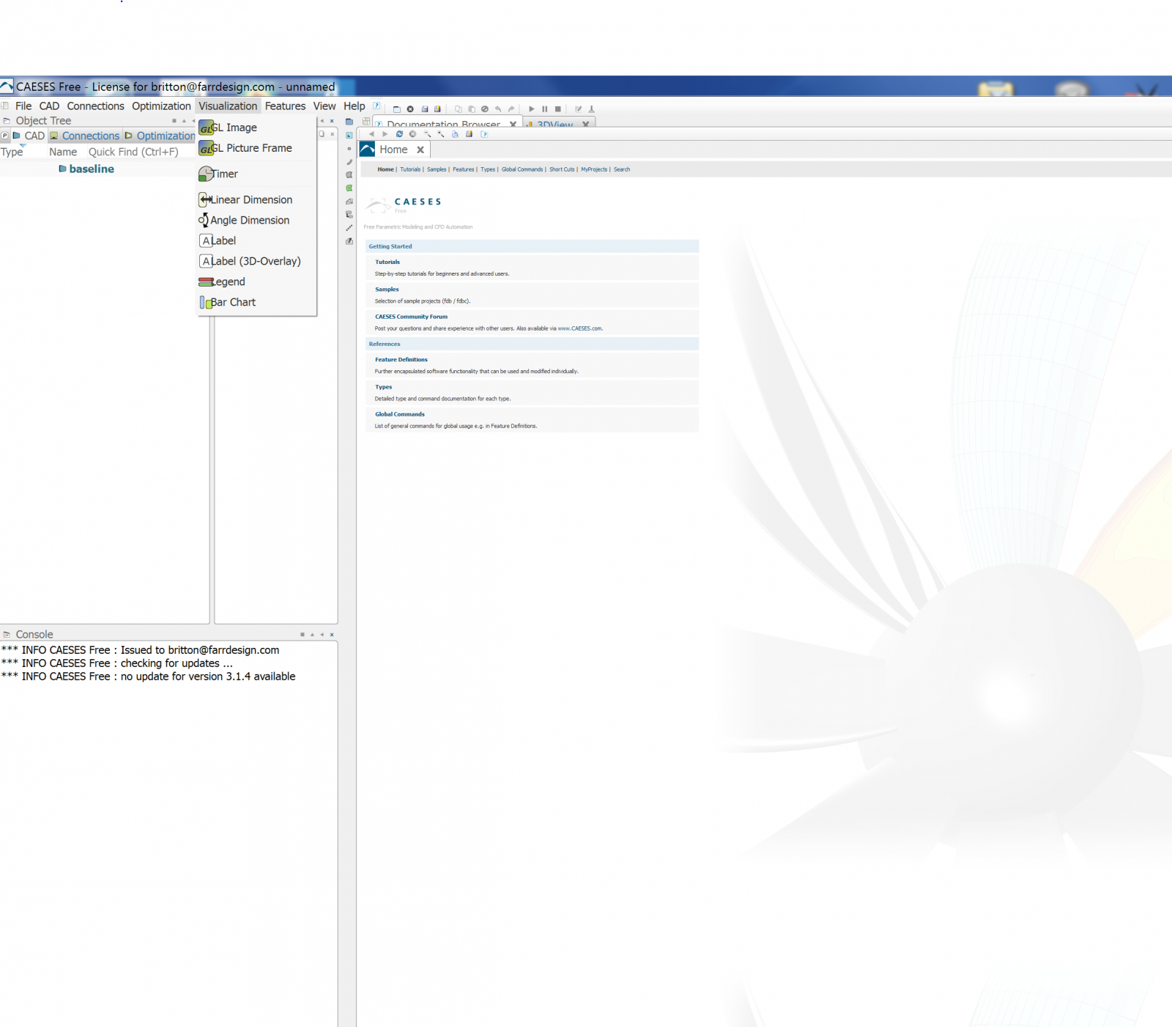Select Legend from the menu
The width and height of the screenshot is (1172, 1027).
pos(256,281)
